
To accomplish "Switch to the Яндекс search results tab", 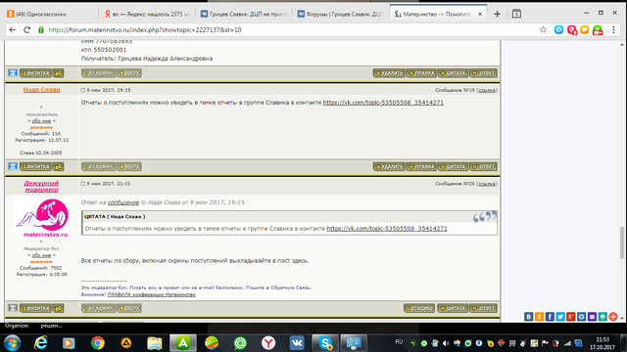I will tap(147, 14).
